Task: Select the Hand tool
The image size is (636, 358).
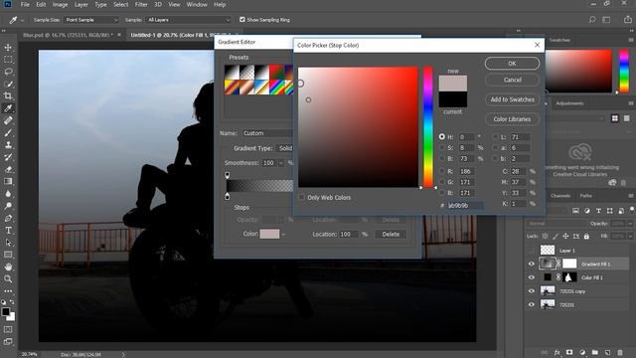Action: 8,267
